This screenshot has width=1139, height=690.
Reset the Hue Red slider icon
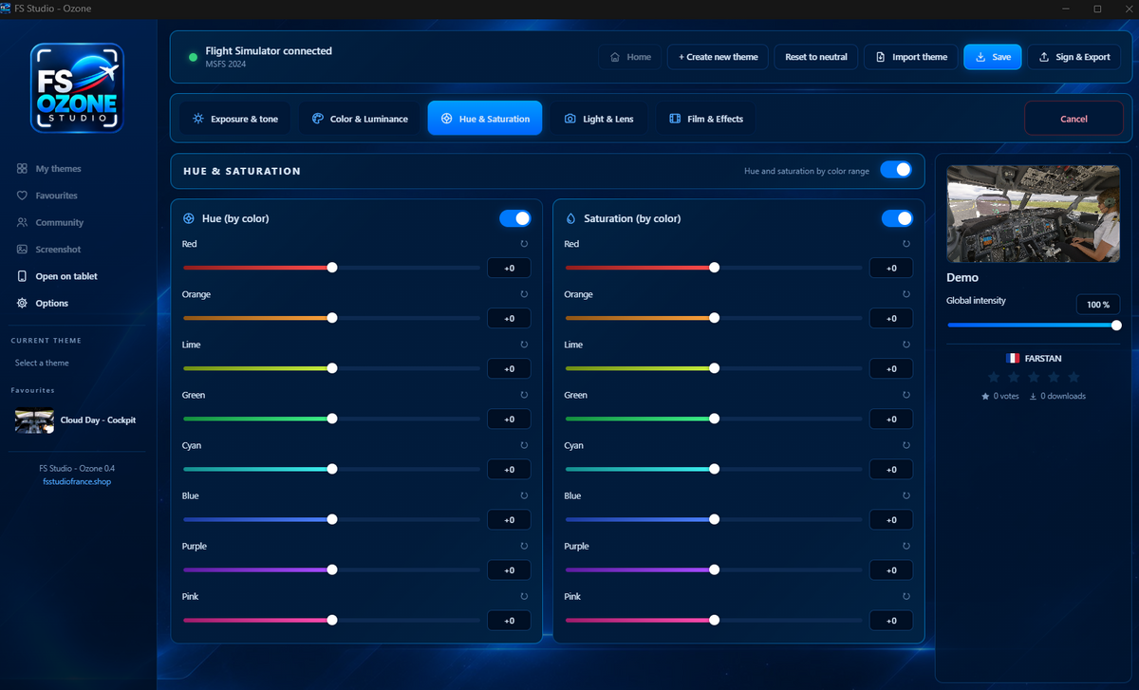[x=524, y=244]
